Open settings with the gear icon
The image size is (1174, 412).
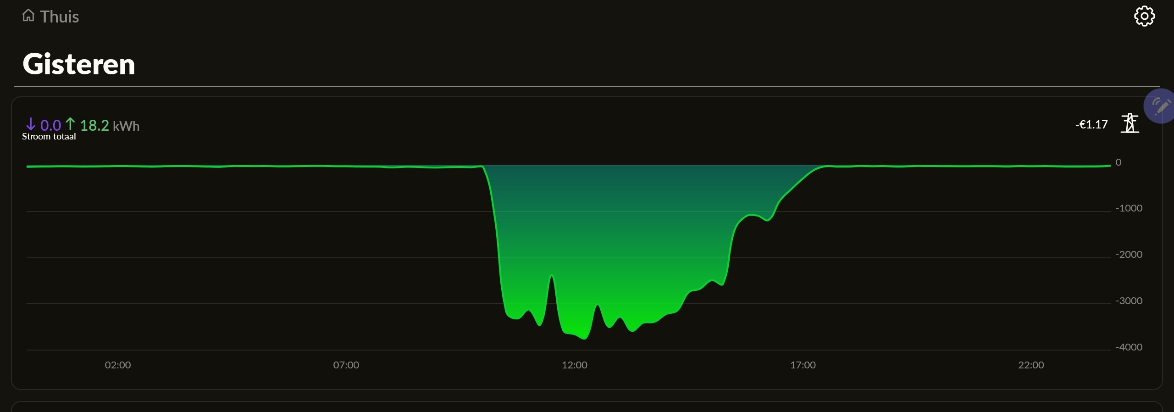[1144, 17]
